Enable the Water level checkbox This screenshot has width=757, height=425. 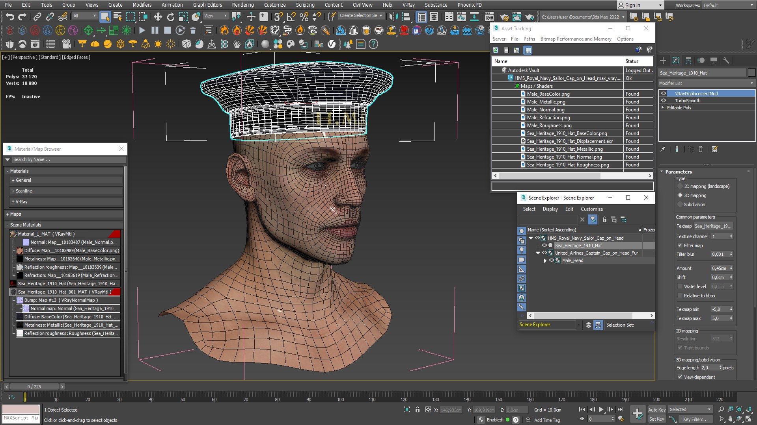680,286
